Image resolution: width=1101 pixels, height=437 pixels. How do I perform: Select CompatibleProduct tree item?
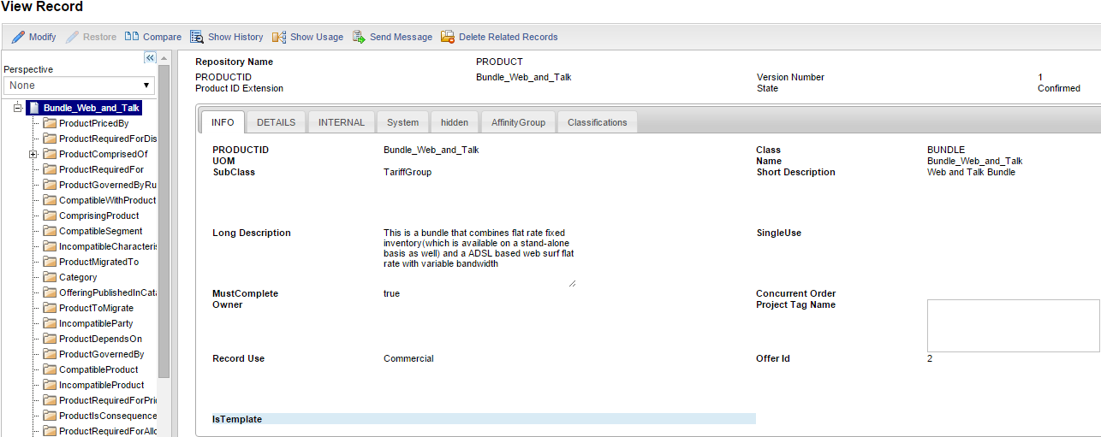[98, 369]
